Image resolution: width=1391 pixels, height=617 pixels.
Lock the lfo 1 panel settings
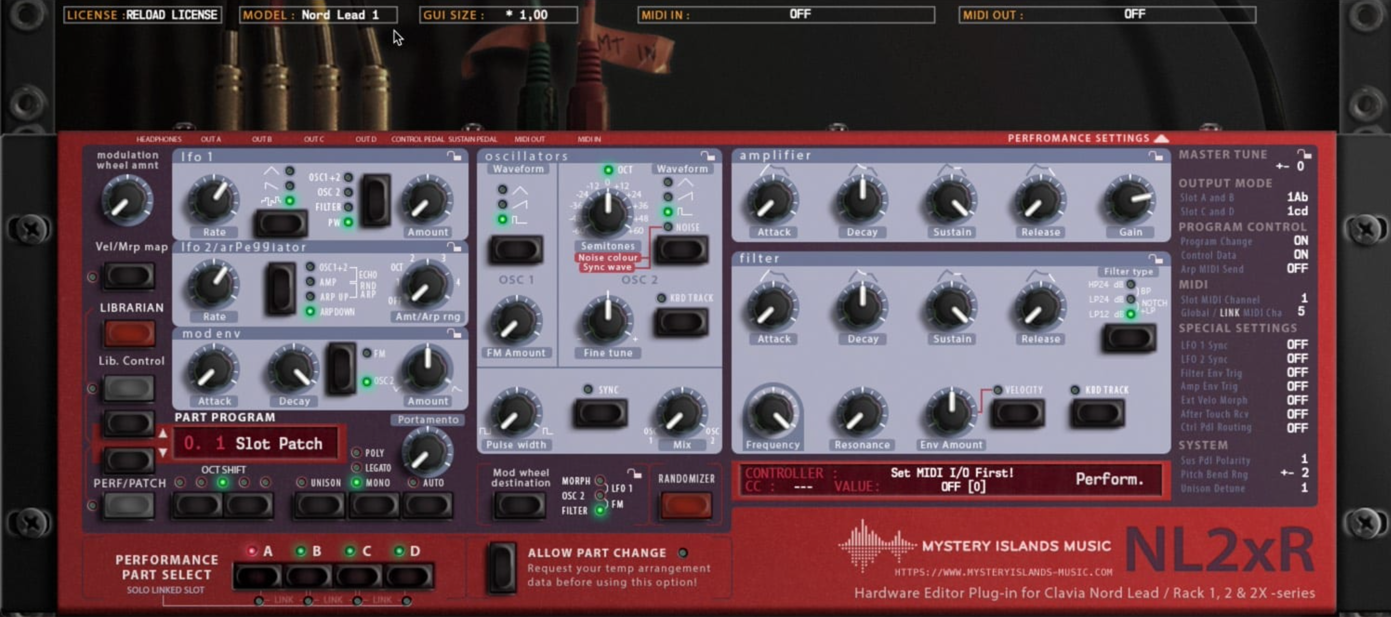[x=454, y=155]
